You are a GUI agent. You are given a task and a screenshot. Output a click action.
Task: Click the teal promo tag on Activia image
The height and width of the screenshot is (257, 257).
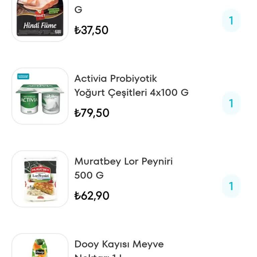pyautogui.click(x=23, y=76)
